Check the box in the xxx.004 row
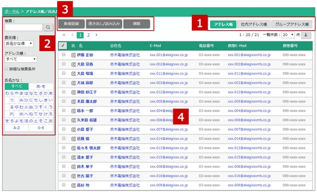This screenshot has height=192, width=317. pyautogui.click(x=64, y=111)
